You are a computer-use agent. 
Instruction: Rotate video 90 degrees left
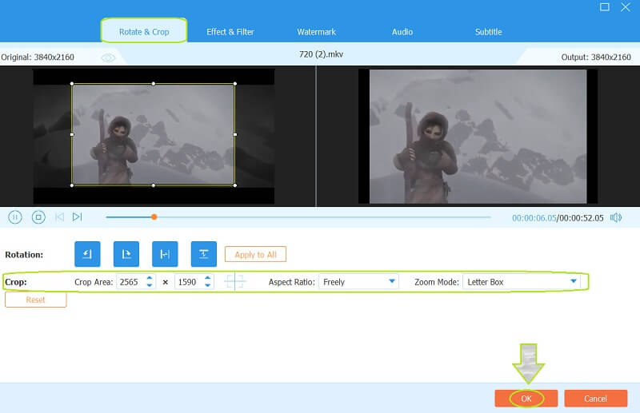tap(87, 254)
